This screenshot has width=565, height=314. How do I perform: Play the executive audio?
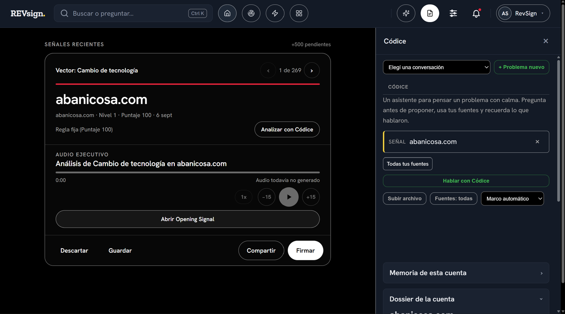[289, 197]
